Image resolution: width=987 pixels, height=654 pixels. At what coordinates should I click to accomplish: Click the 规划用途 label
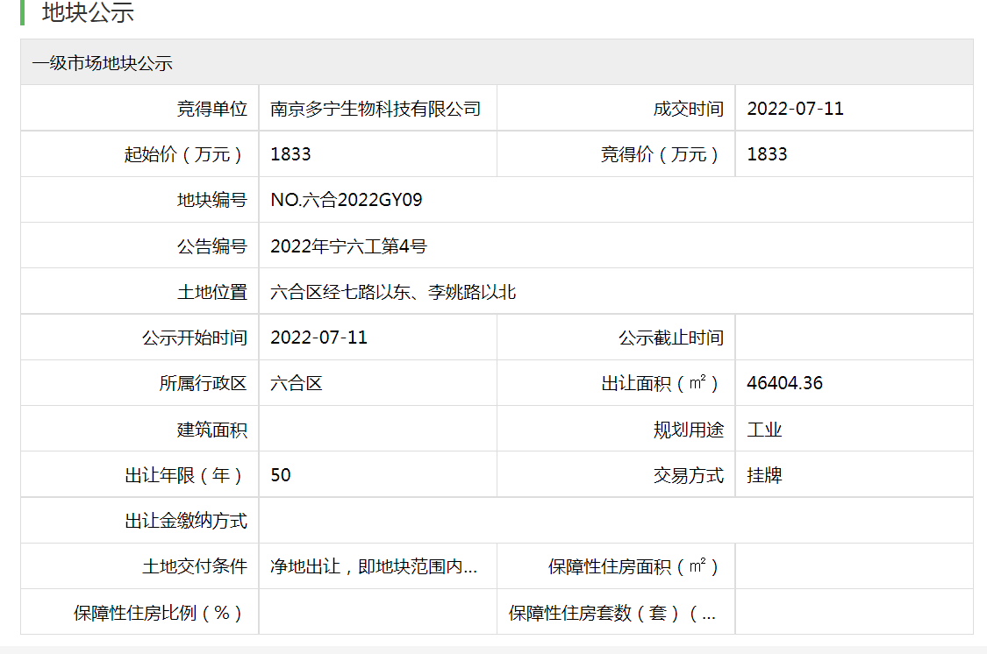(x=688, y=430)
